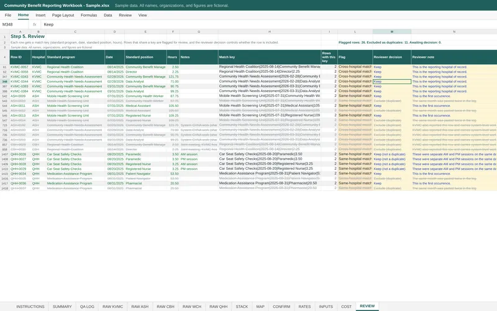Go to the RATES sheet tab

304,307
